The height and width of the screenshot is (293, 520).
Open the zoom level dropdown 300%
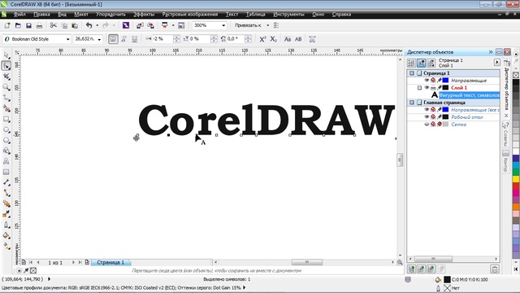(x=223, y=25)
